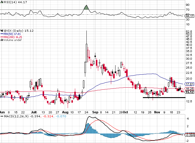Click the MA(50) 17.81 legend text

[x=12, y=34]
